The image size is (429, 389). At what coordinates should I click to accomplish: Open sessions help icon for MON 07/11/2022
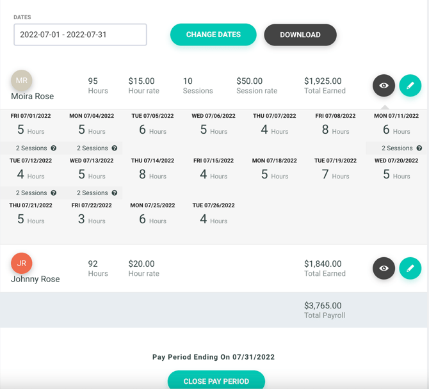419,148
